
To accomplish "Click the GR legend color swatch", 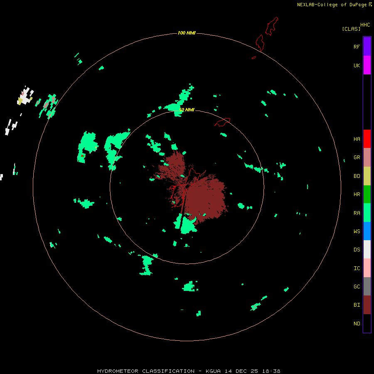I will 367,157.
